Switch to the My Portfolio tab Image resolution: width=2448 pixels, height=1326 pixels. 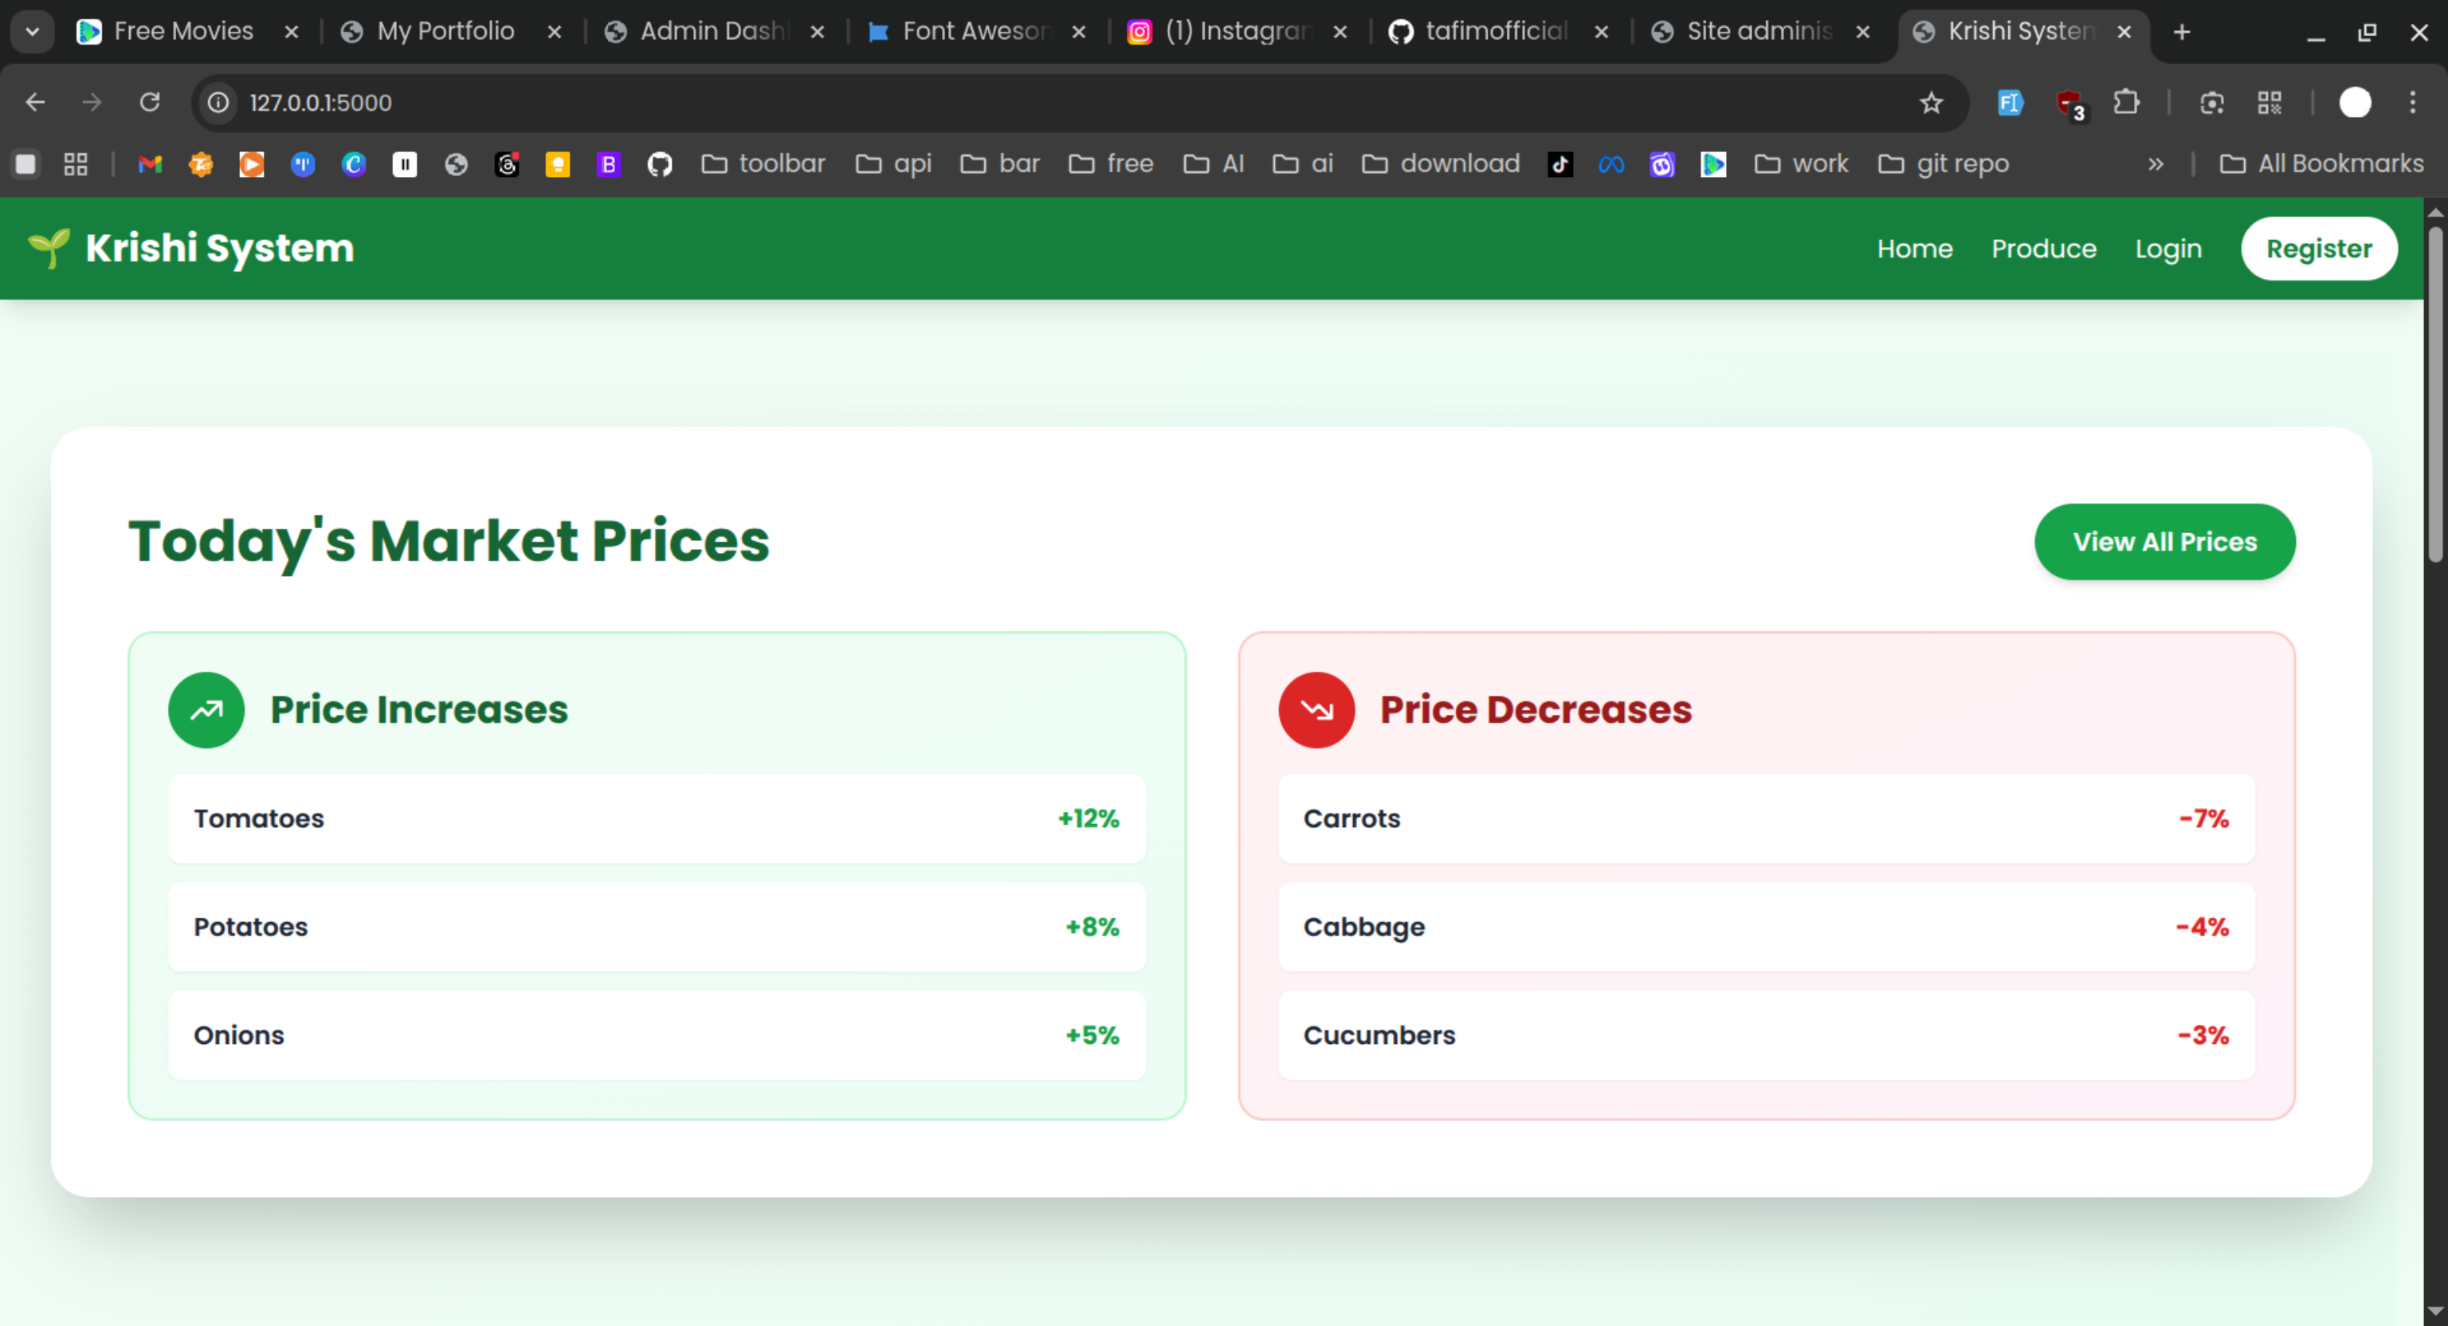[x=444, y=33]
